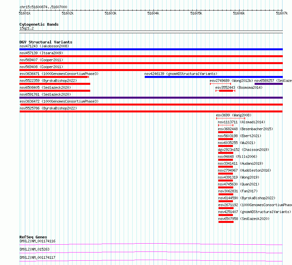The image size is (292, 265).
Task: Click the esv3699 (Wang2008) variant label
Action: [x=234, y=115]
